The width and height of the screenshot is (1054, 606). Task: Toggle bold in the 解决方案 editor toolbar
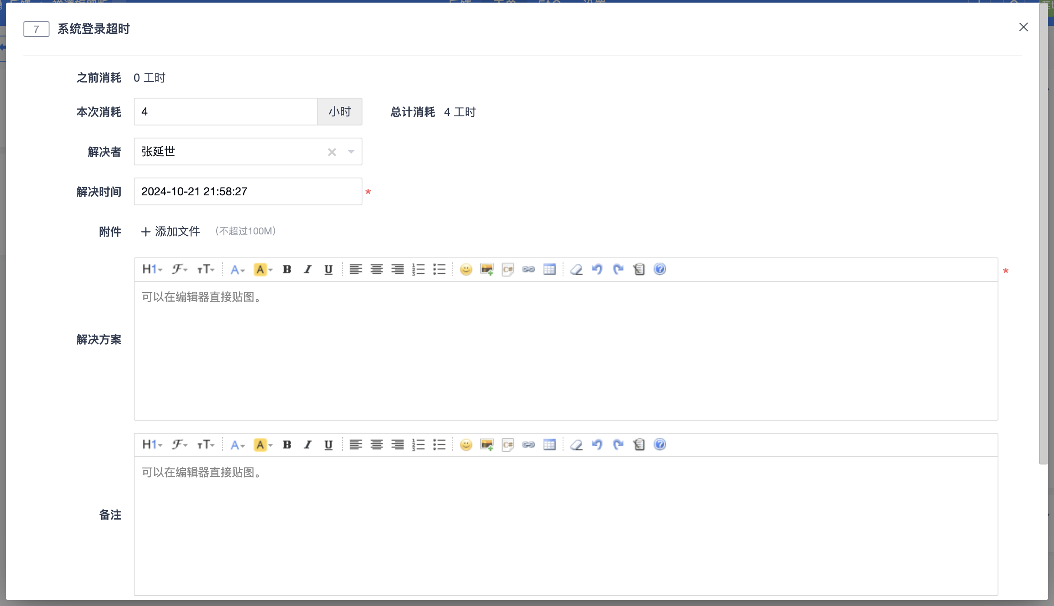[x=287, y=270]
